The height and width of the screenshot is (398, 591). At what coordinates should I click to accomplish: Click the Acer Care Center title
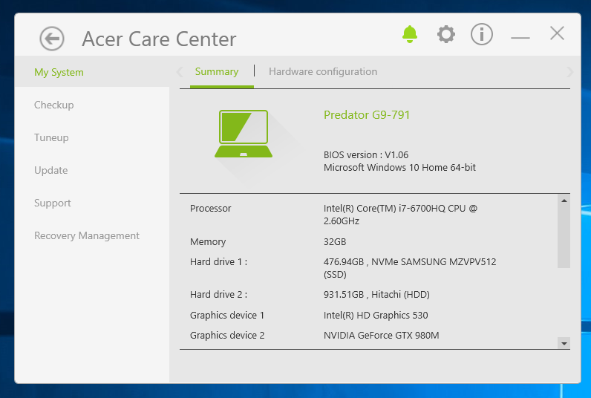coord(159,39)
